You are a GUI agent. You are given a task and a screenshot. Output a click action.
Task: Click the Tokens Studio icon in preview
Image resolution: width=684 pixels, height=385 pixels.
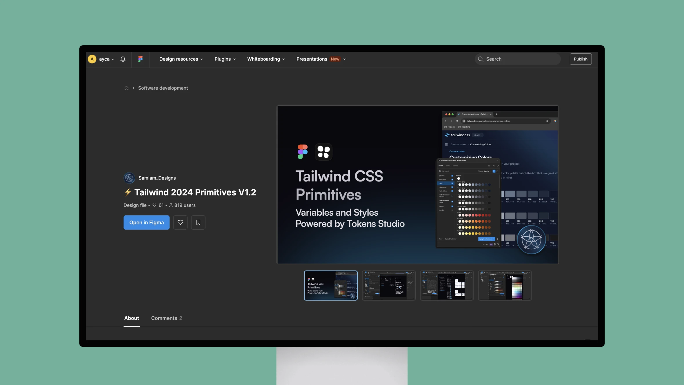tap(324, 151)
